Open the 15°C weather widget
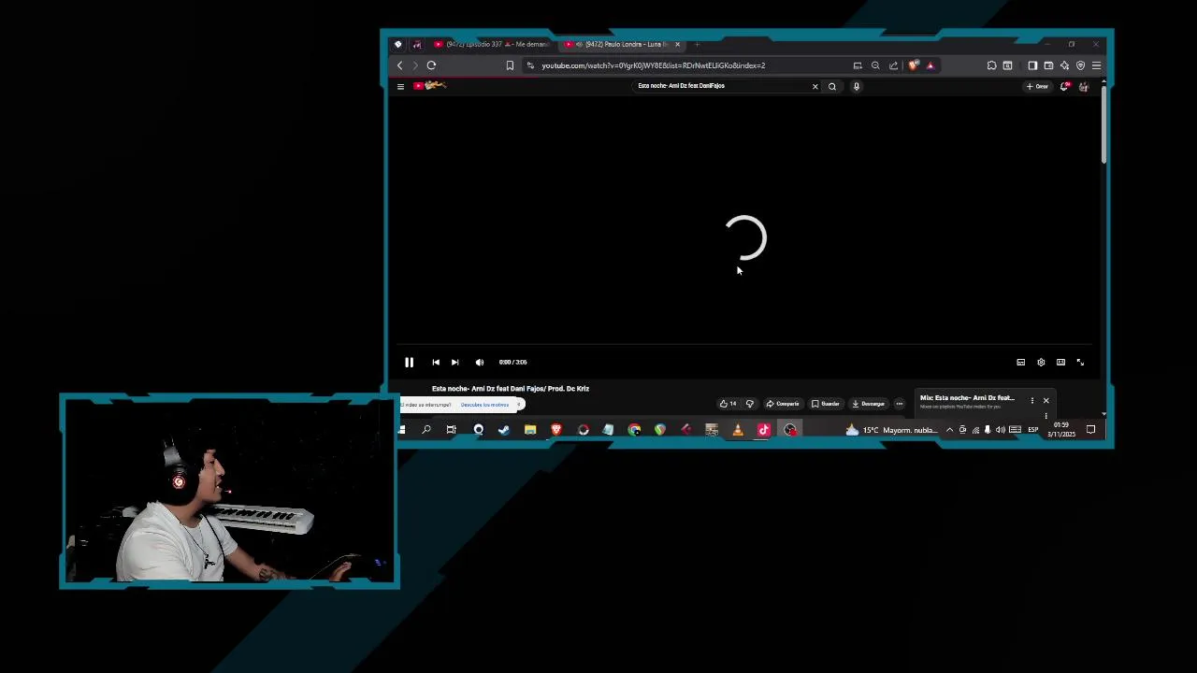 coord(890,430)
